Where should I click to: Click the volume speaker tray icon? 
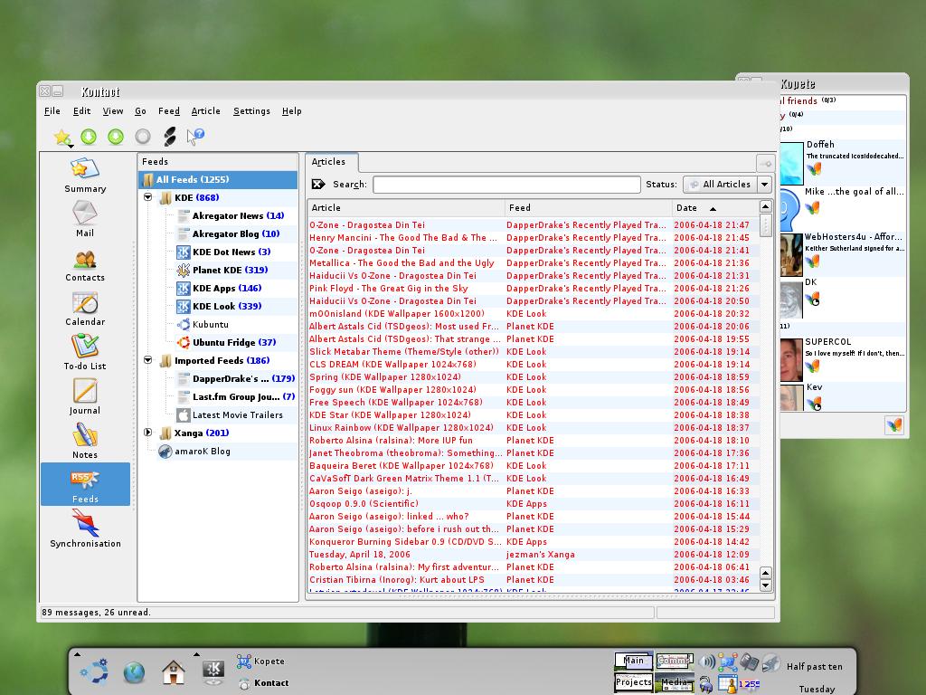click(x=706, y=662)
